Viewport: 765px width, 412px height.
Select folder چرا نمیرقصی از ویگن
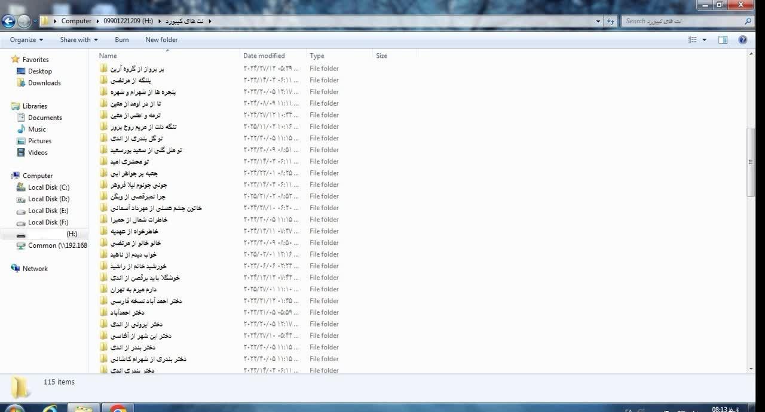pos(137,196)
